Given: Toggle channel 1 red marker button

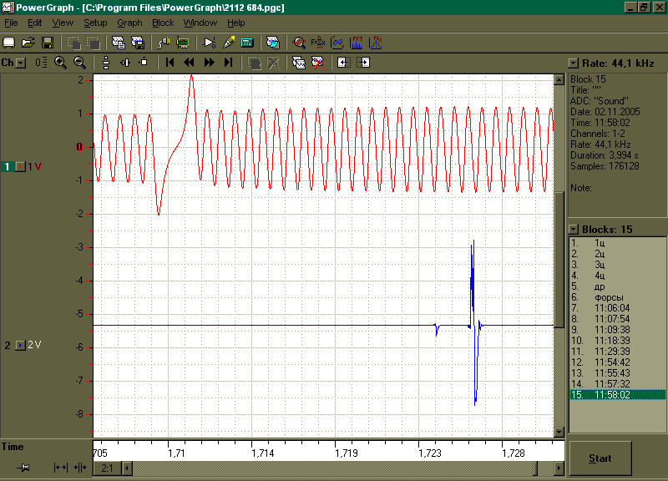Looking at the screenshot, I should click(x=20, y=166).
